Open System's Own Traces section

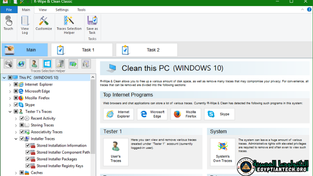click(x=222, y=151)
